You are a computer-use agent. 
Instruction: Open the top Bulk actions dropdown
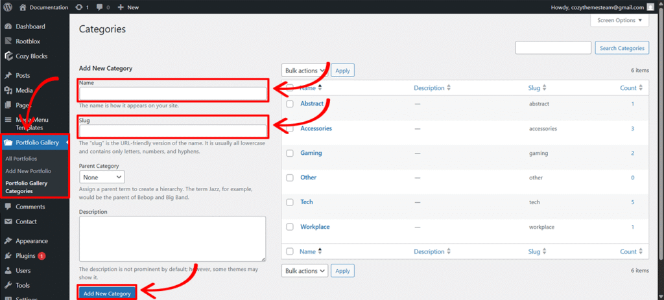[305, 71]
